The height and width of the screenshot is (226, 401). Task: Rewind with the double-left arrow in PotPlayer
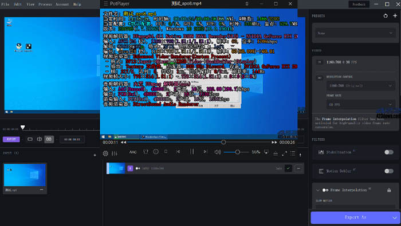click(124, 142)
